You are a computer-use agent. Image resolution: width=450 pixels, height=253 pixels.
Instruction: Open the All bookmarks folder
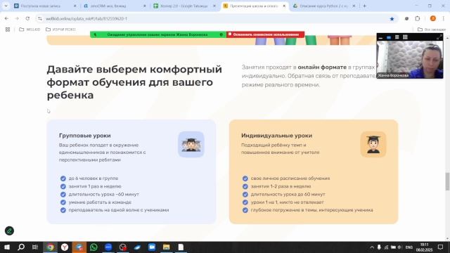click(432, 30)
